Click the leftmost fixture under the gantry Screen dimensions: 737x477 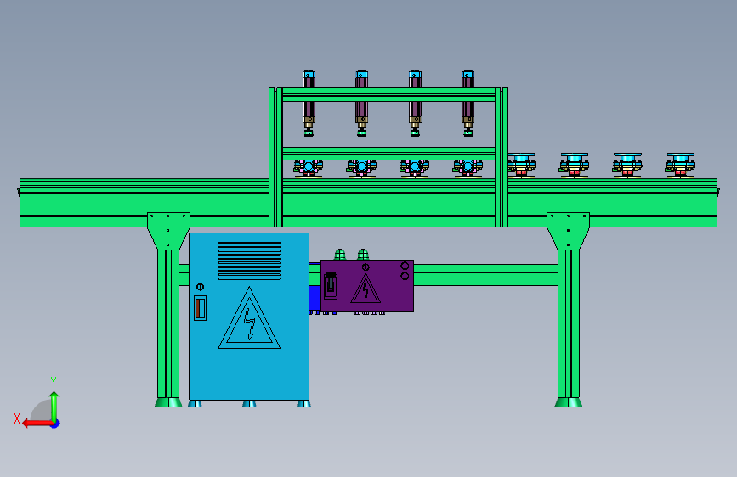309,169
